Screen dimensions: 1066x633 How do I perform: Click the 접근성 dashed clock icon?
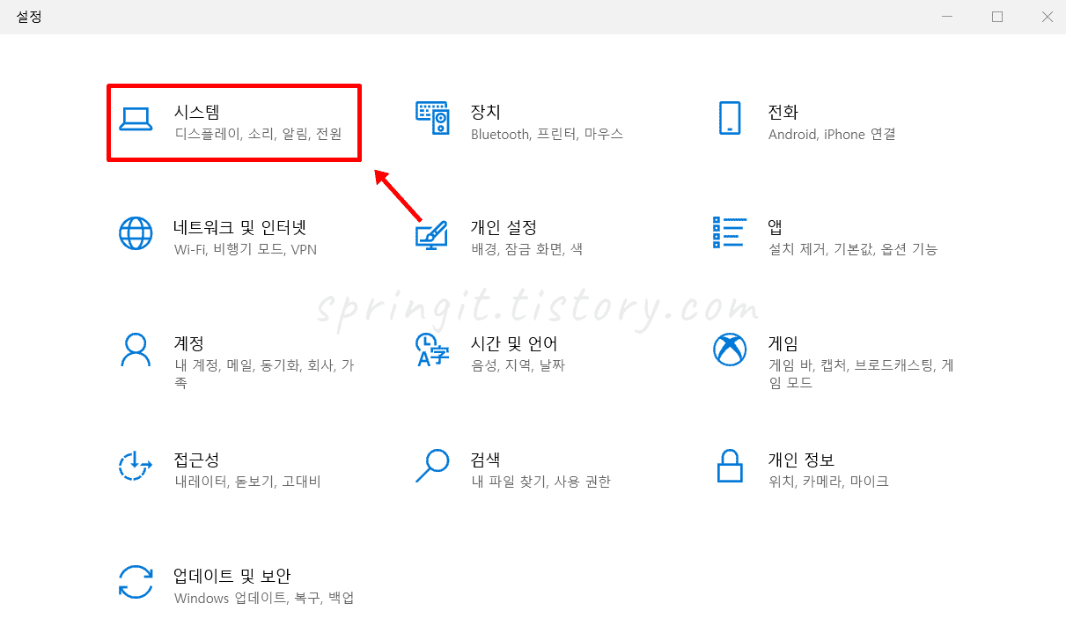(x=136, y=466)
